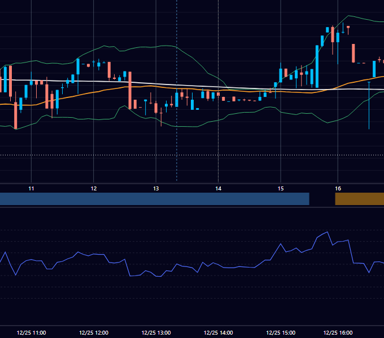Select hour label 11 under the chart

pyautogui.click(x=31, y=189)
